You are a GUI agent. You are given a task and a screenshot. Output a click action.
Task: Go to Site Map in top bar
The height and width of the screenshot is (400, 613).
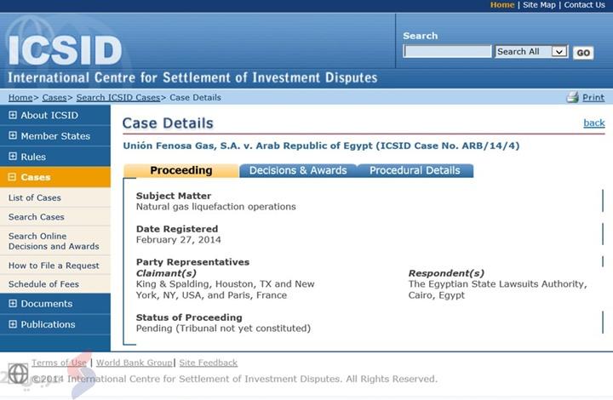pos(538,5)
